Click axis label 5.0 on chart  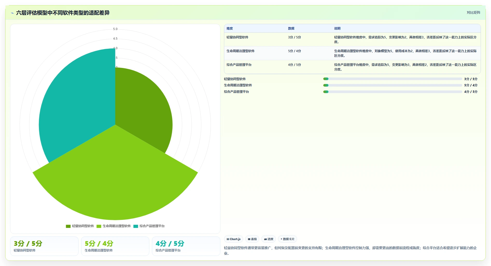click(x=115, y=29)
